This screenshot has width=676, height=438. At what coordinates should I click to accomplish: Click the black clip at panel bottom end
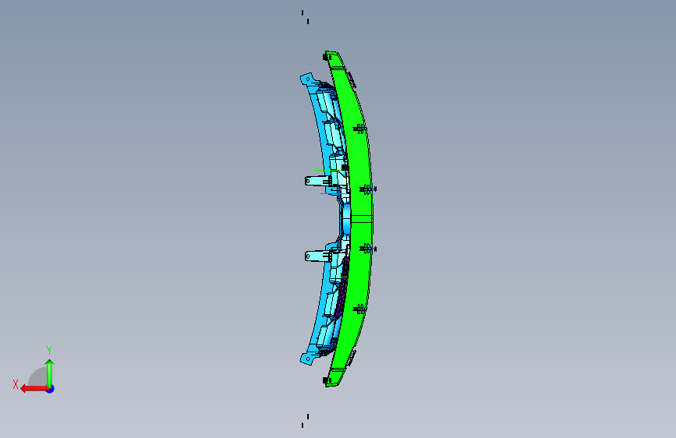(x=326, y=380)
